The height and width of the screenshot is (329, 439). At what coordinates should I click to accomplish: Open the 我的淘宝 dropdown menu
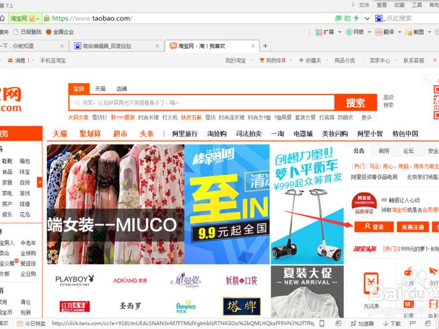[x=239, y=60]
